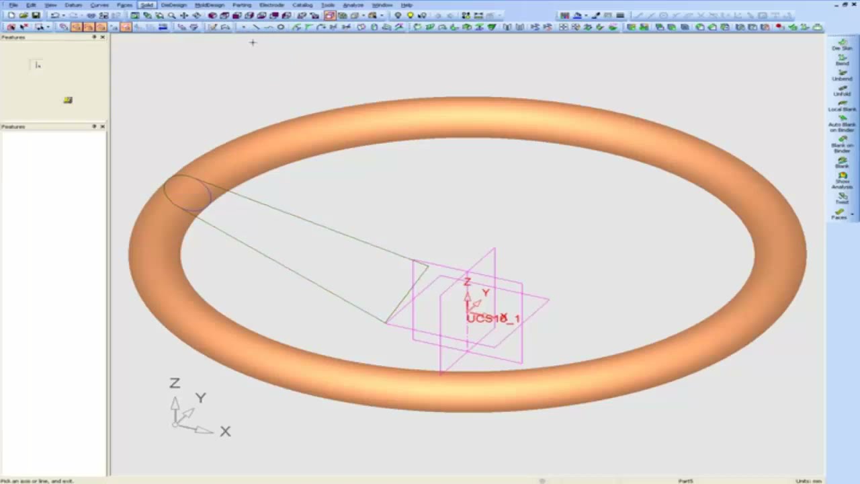This screenshot has height=484, width=860.
Task: Choose the Unfold tool
Action: click(x=842, y=91)
